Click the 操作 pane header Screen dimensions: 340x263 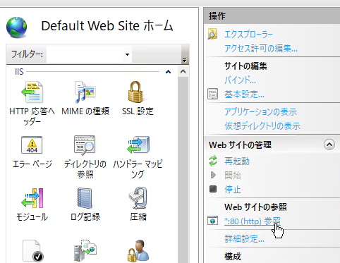pos(272,16)
